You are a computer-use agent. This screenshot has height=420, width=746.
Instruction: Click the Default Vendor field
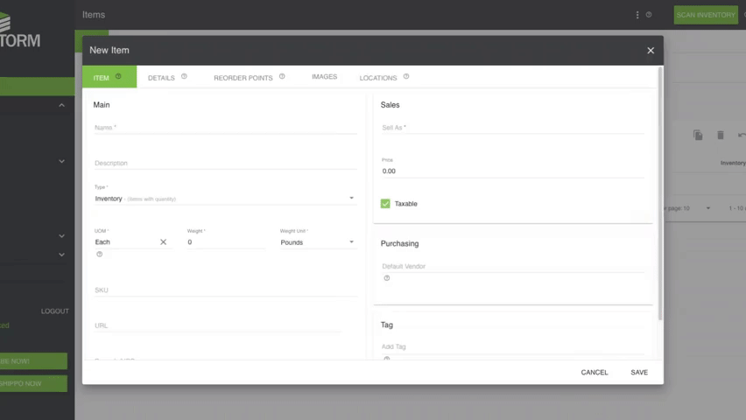pos(513,266)
